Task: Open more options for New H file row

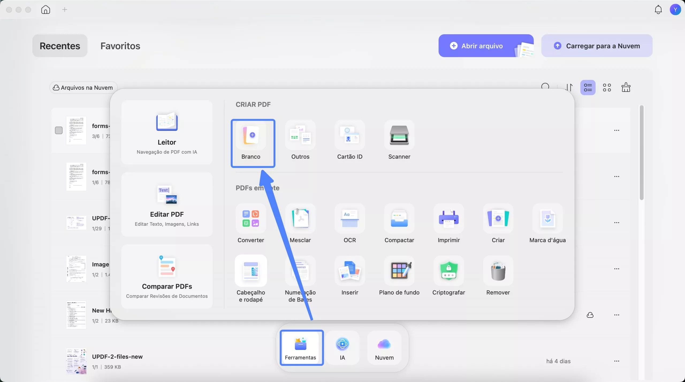Action: [616, 315]
